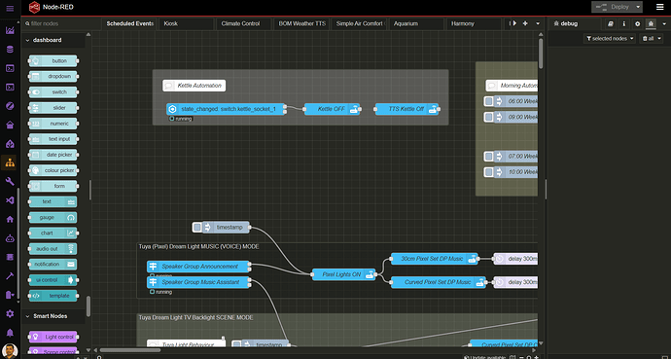
Task: Add a new flow tab
Action: [525, 23]
